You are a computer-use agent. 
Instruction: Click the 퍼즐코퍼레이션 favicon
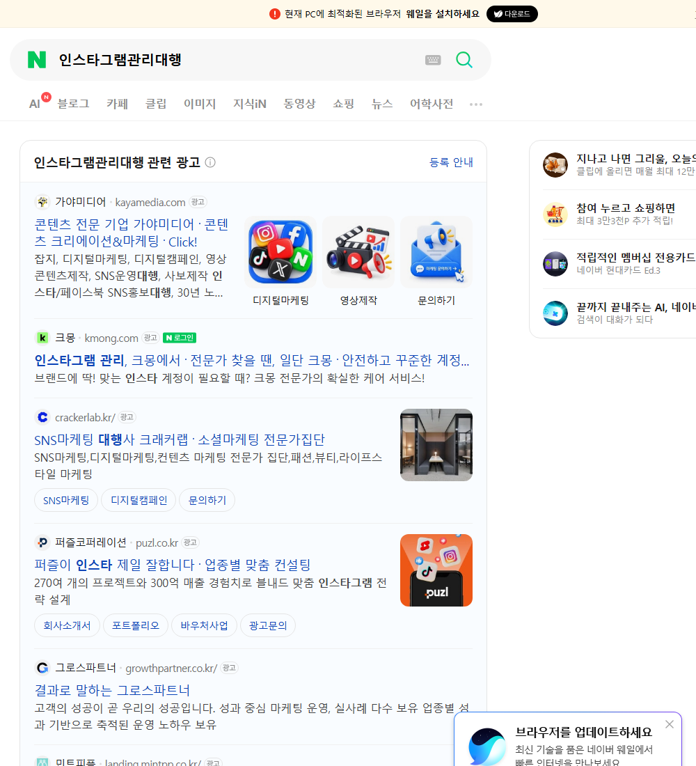coord(42,542)
